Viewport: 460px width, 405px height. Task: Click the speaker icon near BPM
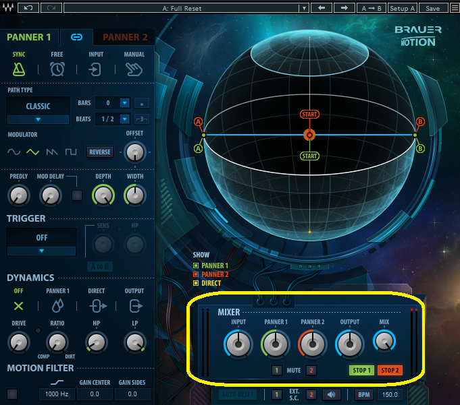[x=331, y=394]
